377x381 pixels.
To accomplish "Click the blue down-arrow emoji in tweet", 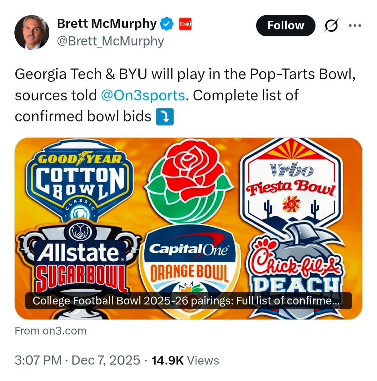I will pos(165,117).
